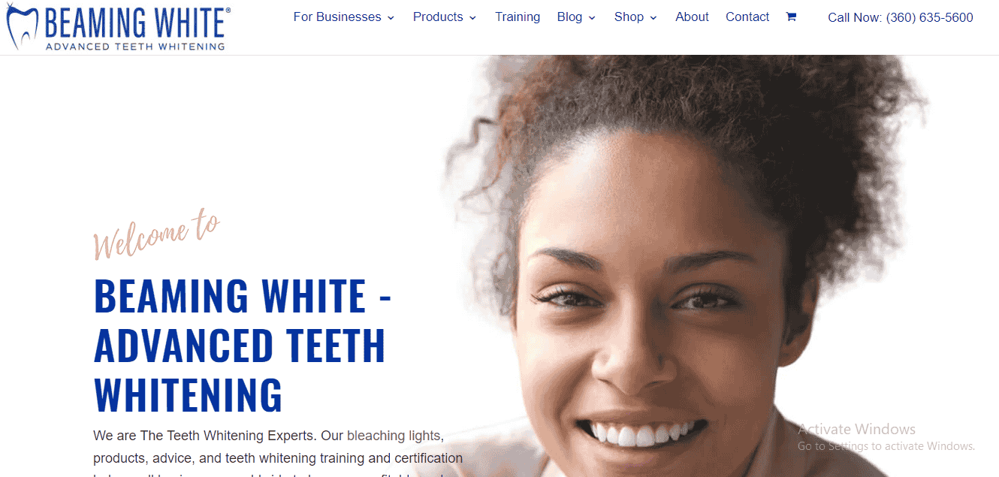
Task: Navigate to the Contact page
Action: pos(747,17)
